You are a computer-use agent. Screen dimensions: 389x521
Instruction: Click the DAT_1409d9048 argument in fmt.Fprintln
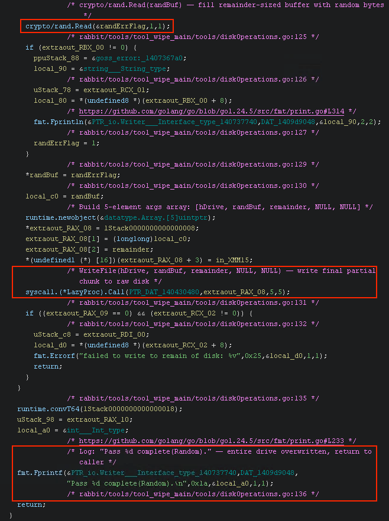288,122
